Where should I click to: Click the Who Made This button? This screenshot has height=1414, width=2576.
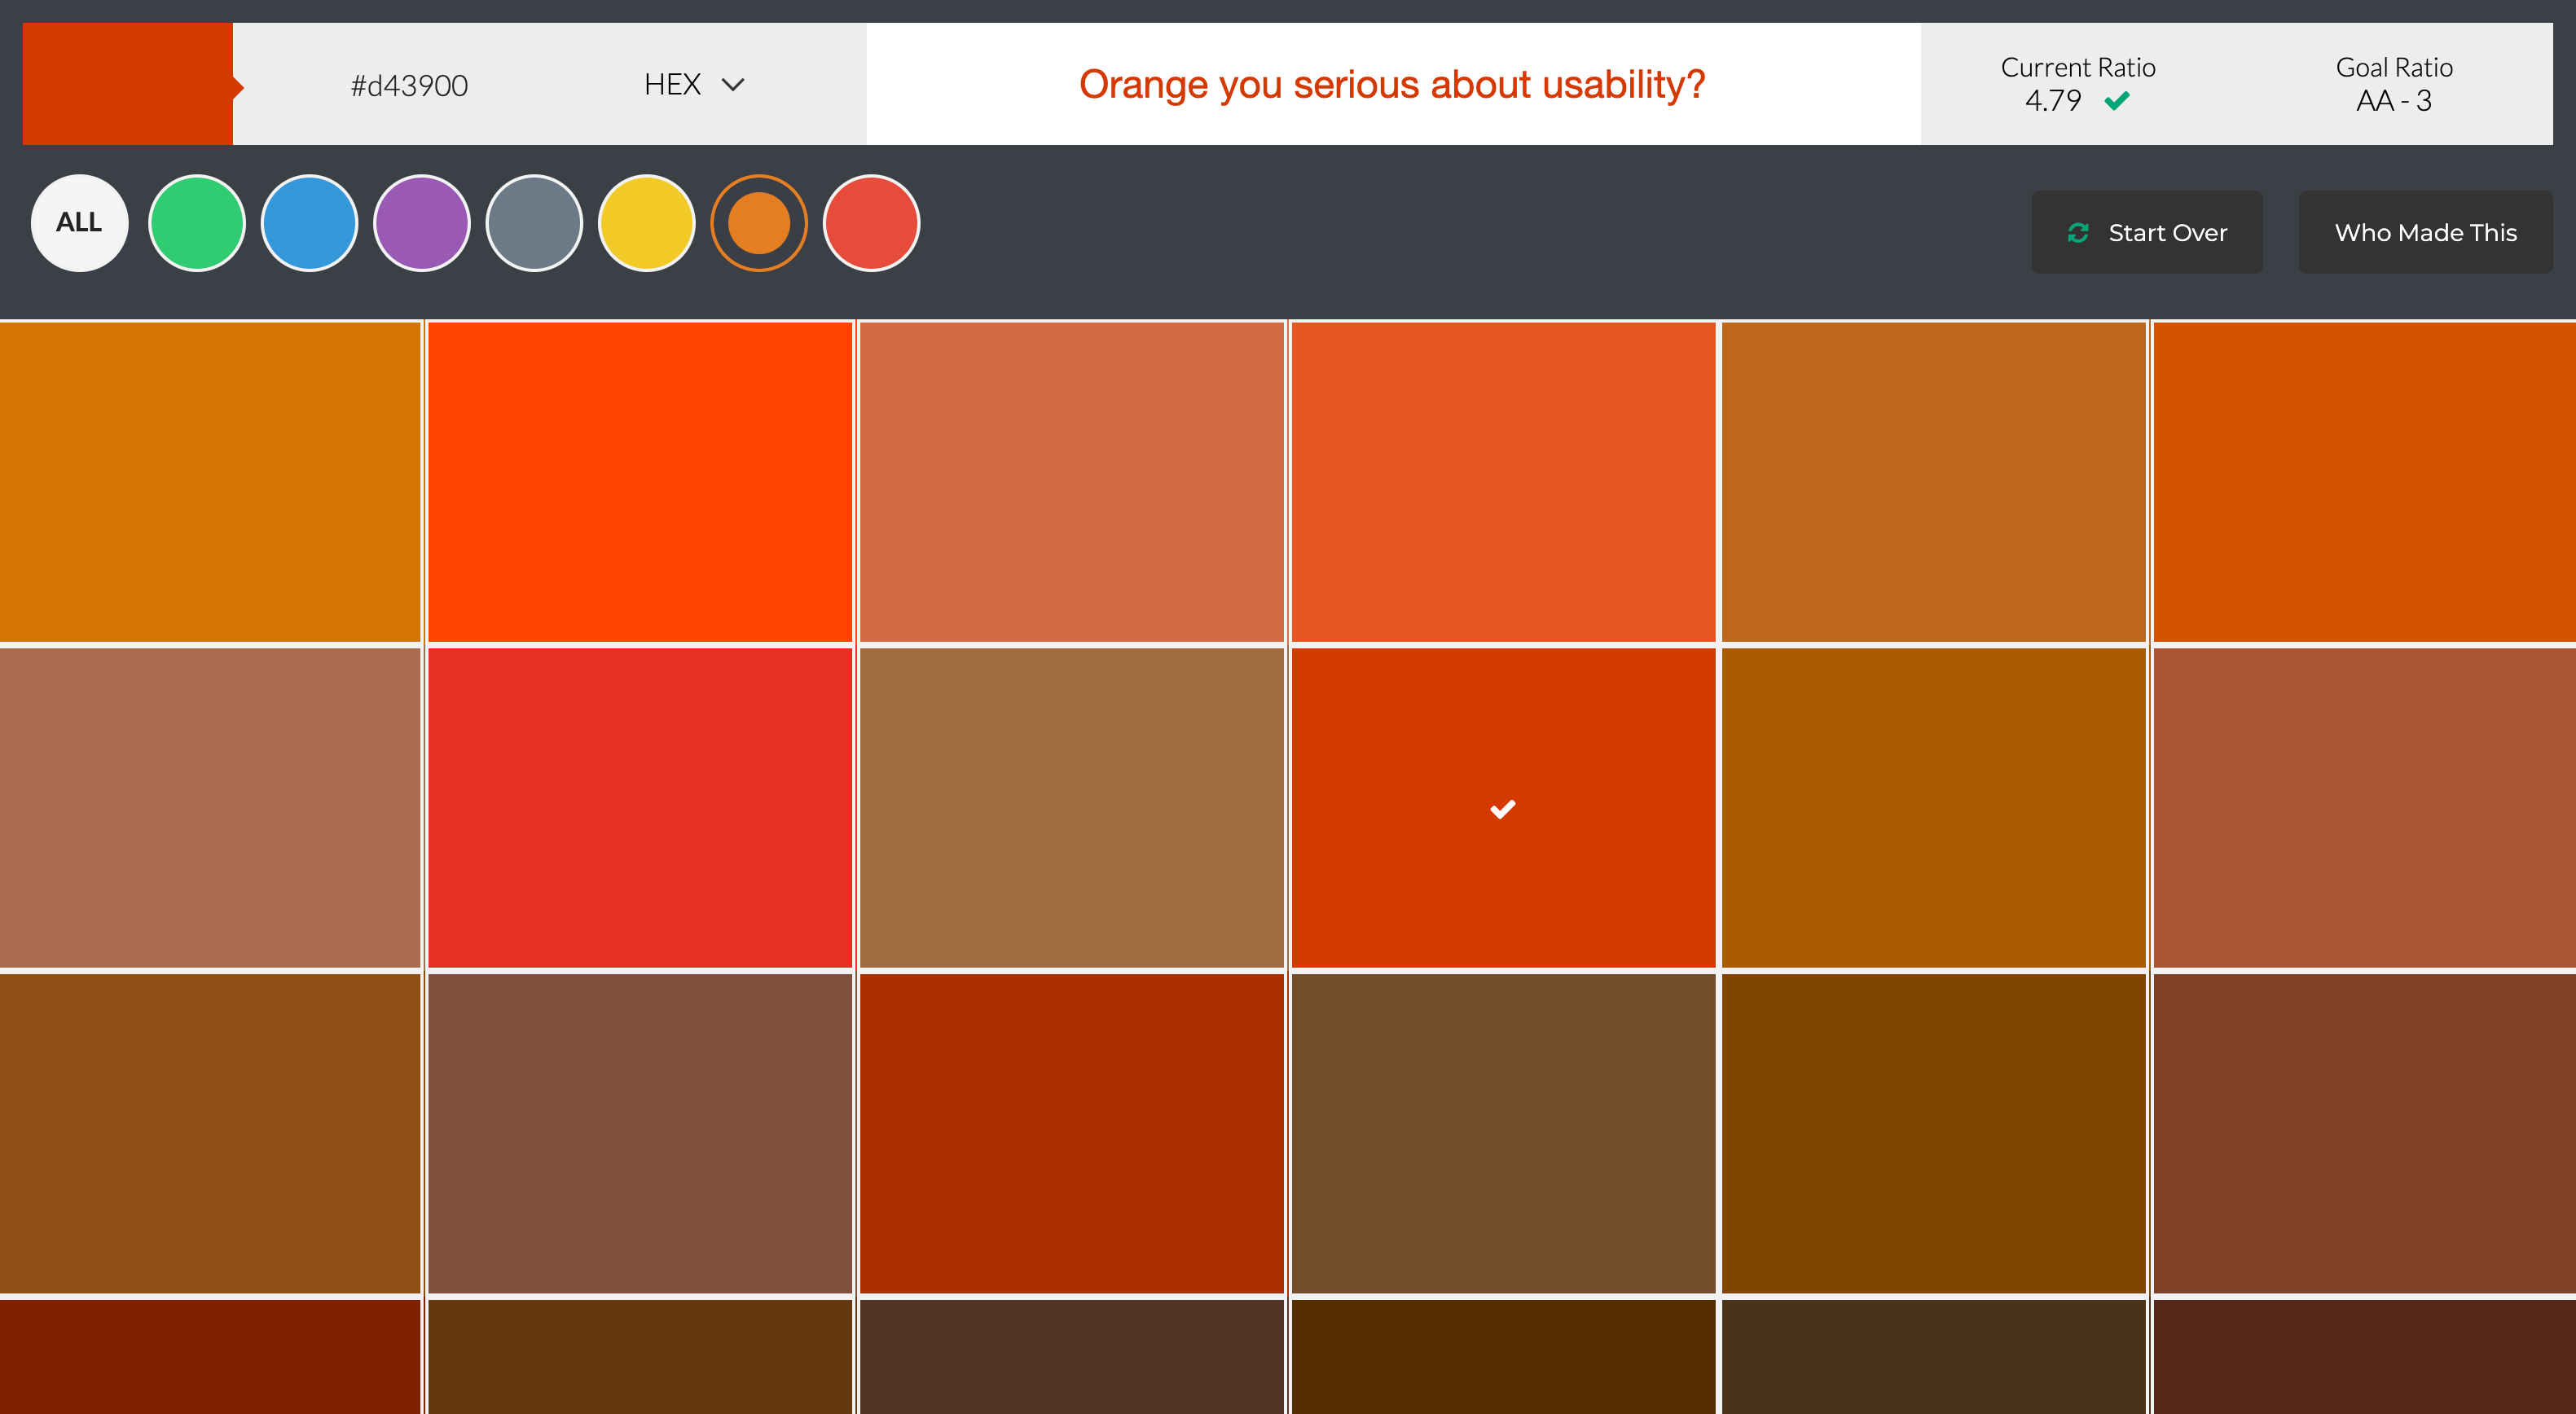2425,233
